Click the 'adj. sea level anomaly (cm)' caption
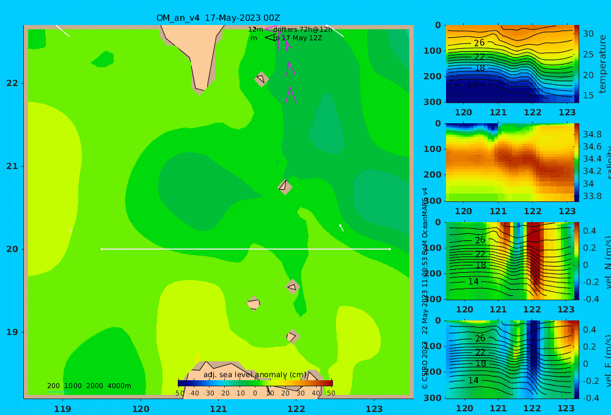This screenshot has width=611, height=415. (x=255, y=375)
